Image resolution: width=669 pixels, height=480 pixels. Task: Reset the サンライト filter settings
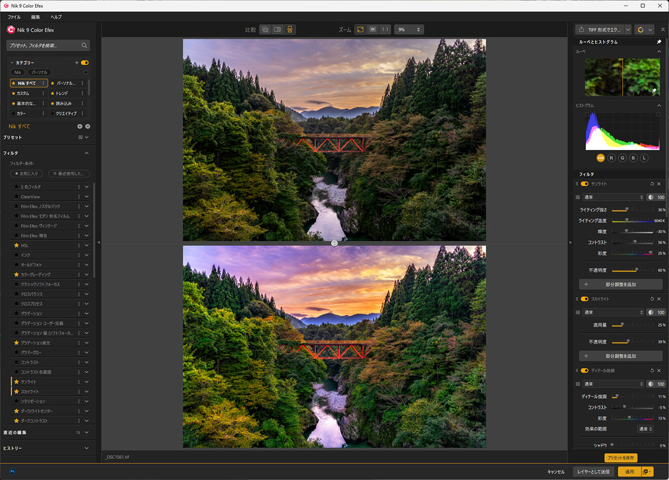652,183
